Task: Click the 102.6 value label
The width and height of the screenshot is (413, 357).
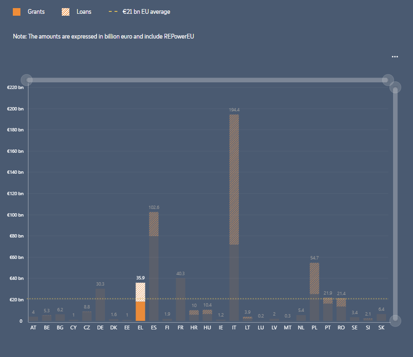Action: tap(154, 208)
